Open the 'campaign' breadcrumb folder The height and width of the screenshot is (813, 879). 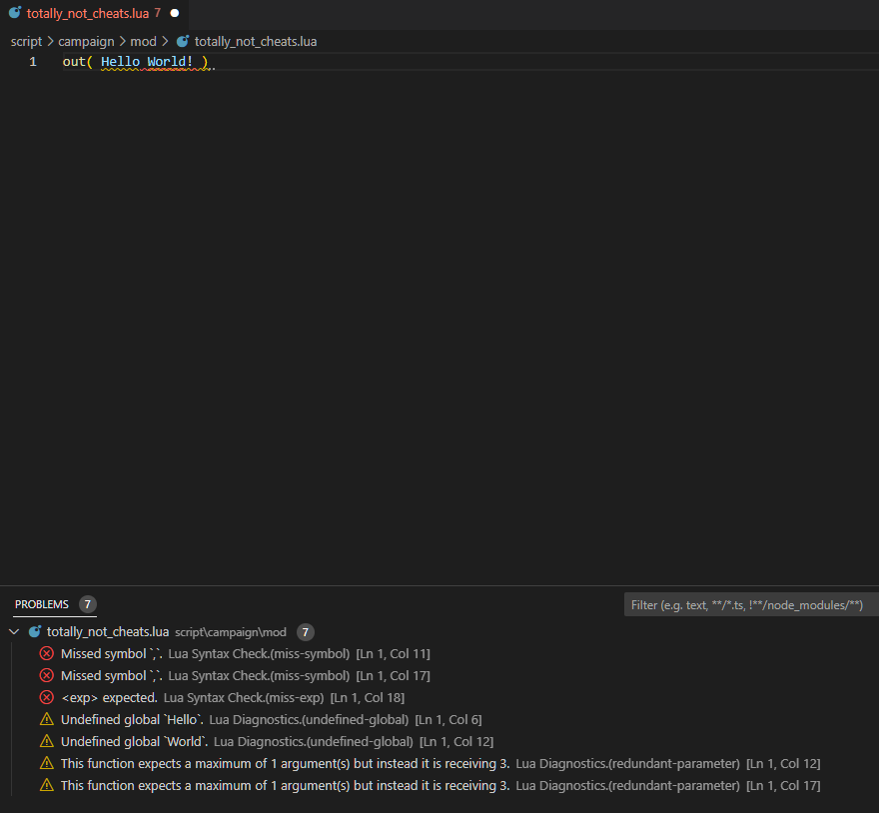pos(86,42)
